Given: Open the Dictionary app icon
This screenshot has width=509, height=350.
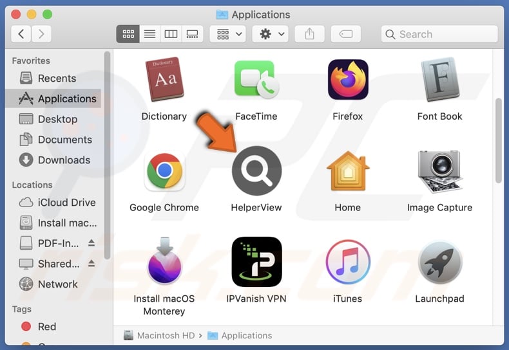Looking at the screenshot, I should [x=164, y=79].
